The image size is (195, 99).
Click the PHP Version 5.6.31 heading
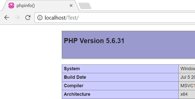tap(94, 41)
